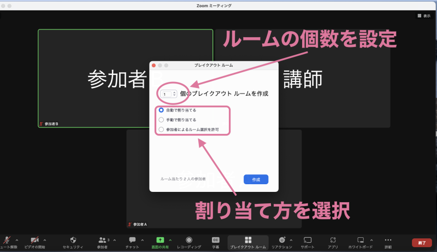Expand share screen options caret
The height and width of the screenshot is (252, 437).
click(x=170, y=240)
